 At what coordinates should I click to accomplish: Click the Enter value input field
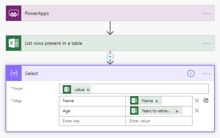point(159,121)
